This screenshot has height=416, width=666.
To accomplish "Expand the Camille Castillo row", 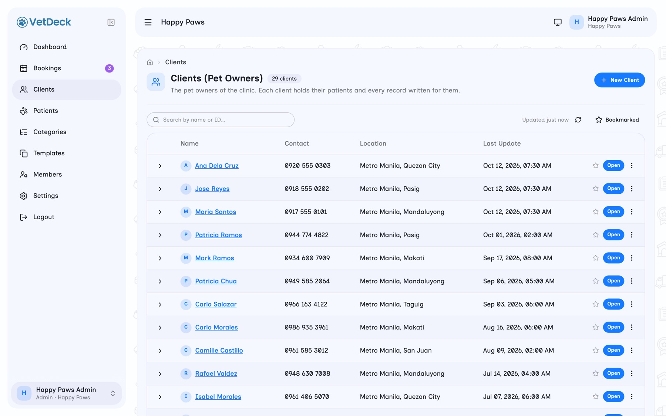I will pos(160,351).
